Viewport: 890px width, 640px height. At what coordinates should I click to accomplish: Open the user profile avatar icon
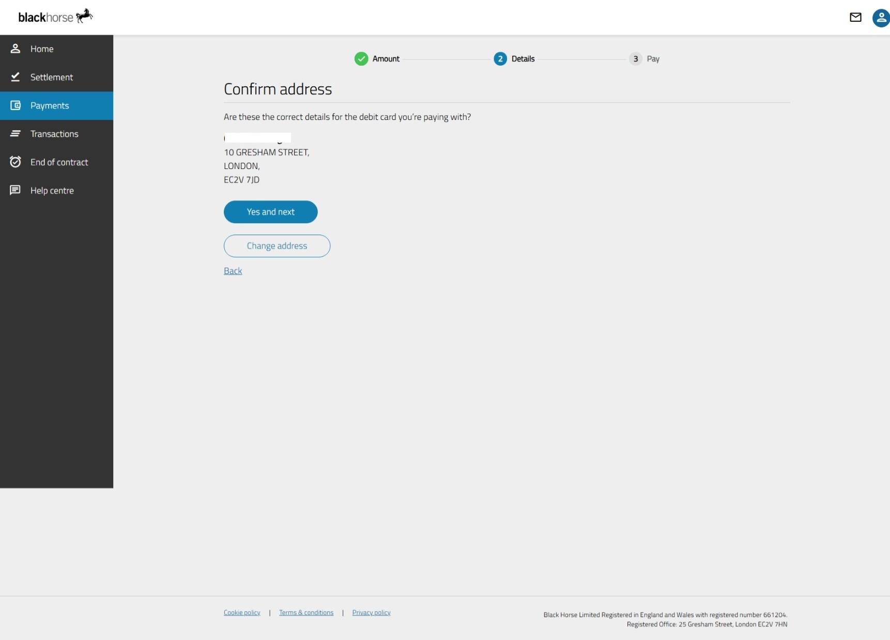pyautogui.click(x=881, y=18)
